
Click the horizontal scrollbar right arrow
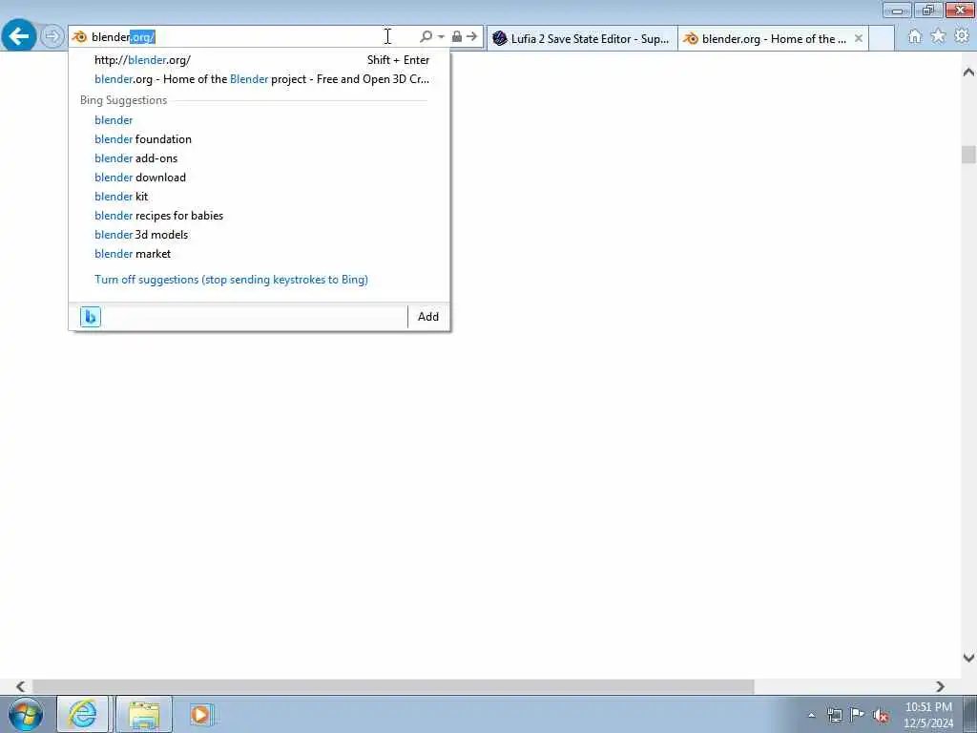pos(940,686)
